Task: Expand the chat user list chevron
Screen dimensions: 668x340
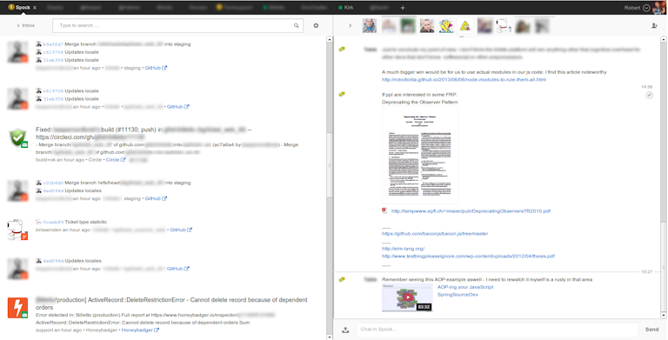Action: coord(351,25)
